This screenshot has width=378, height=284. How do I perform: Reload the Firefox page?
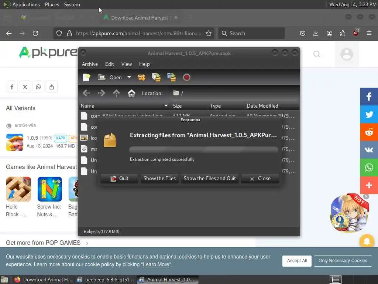point(35,33)
